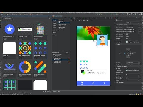The width and height of the screenshot is (143, 107).
Task: Click the clear all constraints icon
Action: tap(80, 20)
